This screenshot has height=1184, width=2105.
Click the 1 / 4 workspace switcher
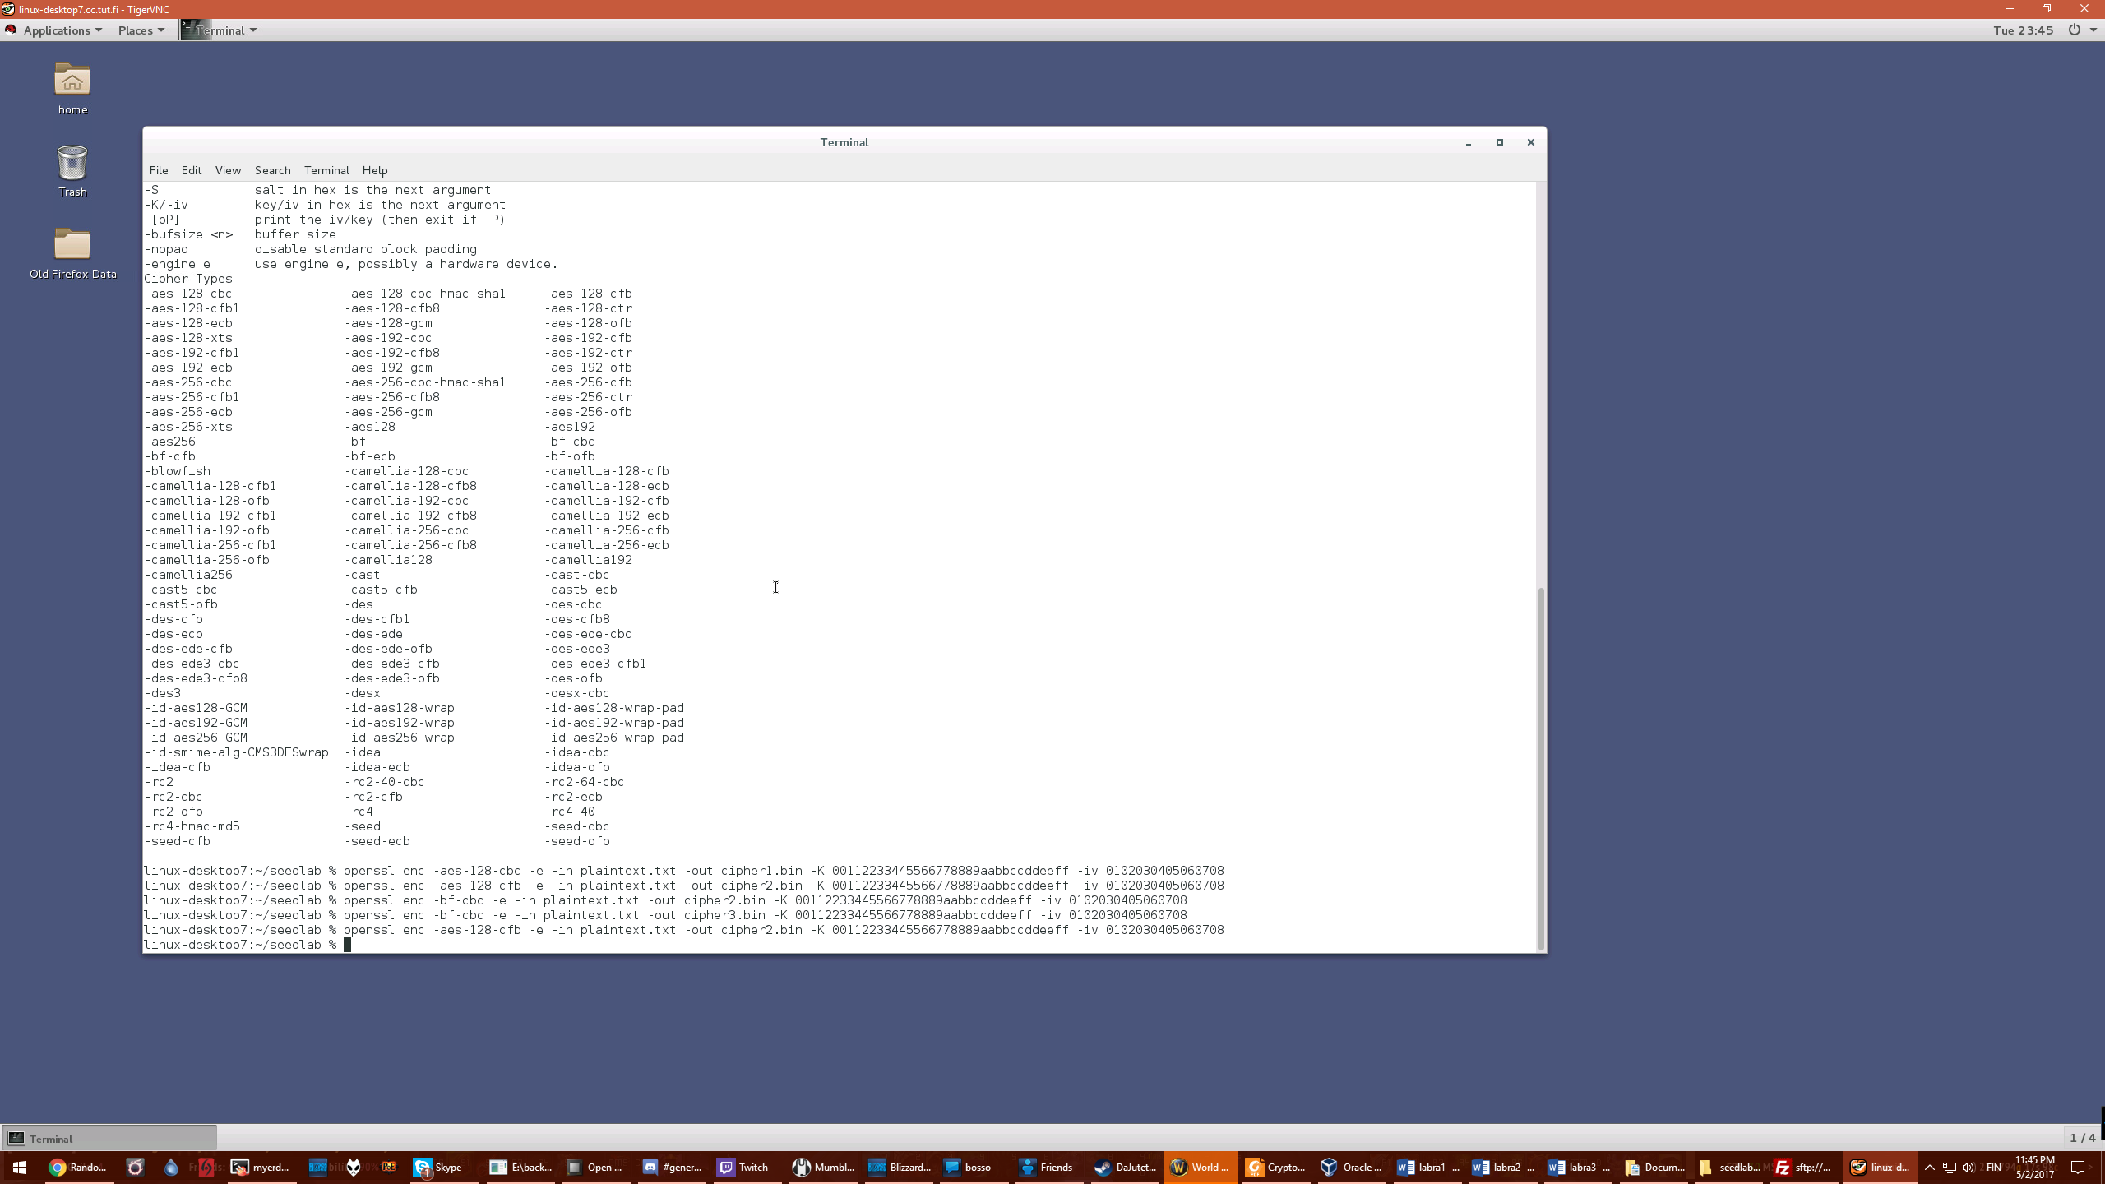(2082, 1138)
